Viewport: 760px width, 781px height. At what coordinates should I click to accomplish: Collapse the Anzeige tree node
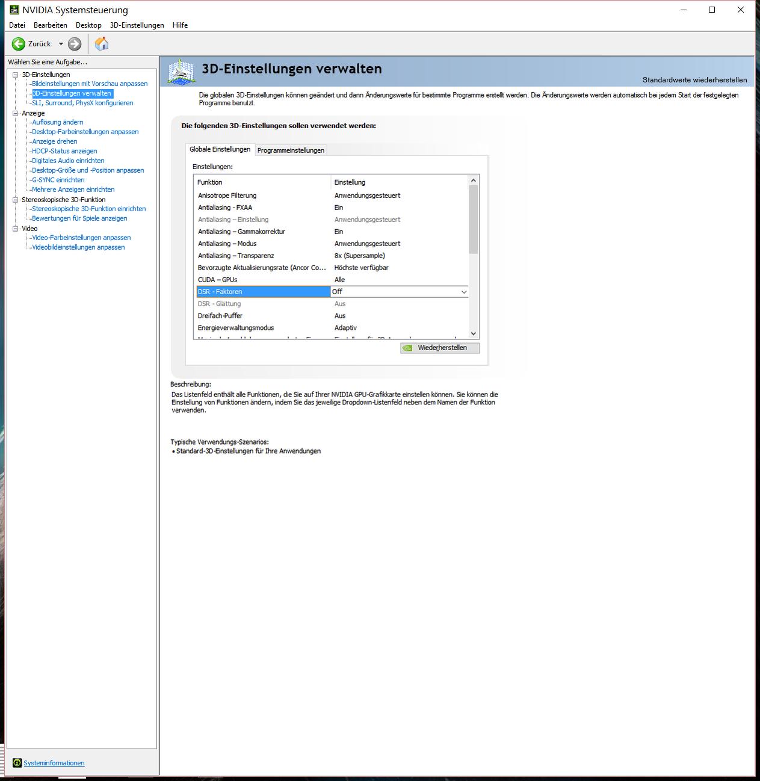[16, 113]
